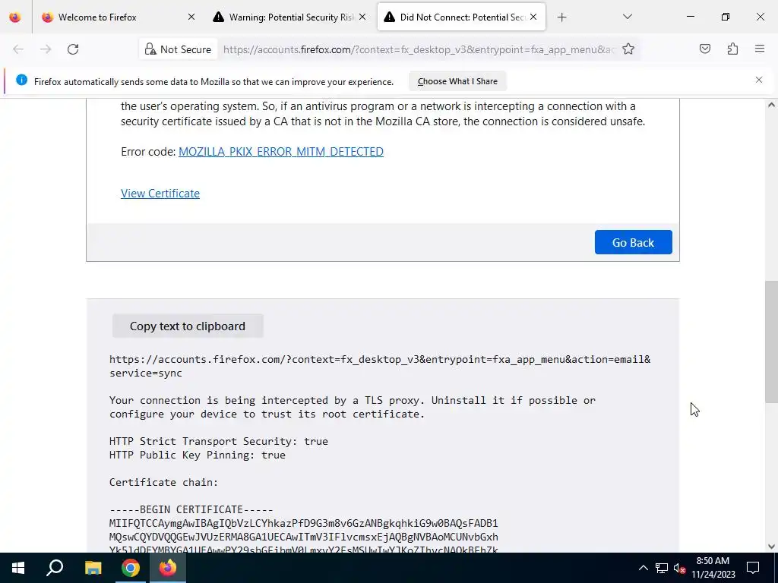Close the Warning: Potential Security Risk tab
This screenshot has width=778, height=583.
click(x=362, y=17)
